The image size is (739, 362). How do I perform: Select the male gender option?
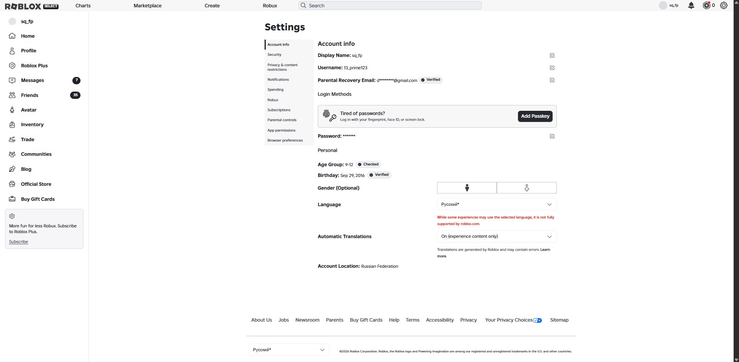point(467,188)
